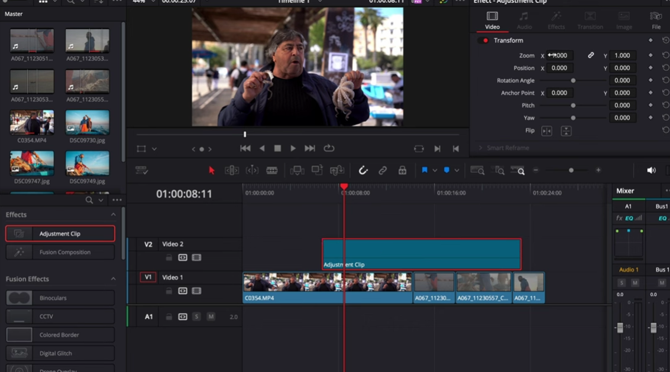The height and width of the screenshot is (372, 670).
Task: Choose the Binoculars Fusion effect
Action: coord(60,298)
